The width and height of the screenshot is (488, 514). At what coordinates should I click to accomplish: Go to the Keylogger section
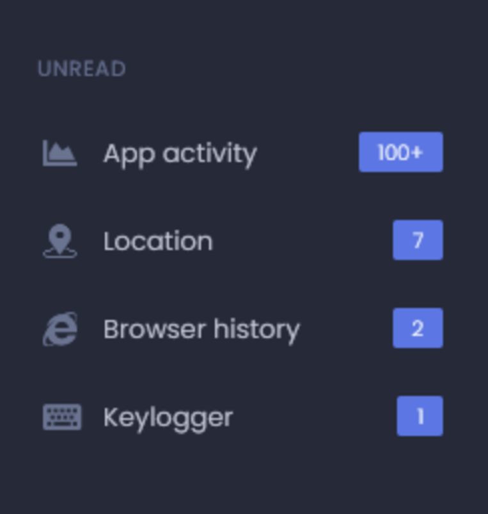click(168, 417)
